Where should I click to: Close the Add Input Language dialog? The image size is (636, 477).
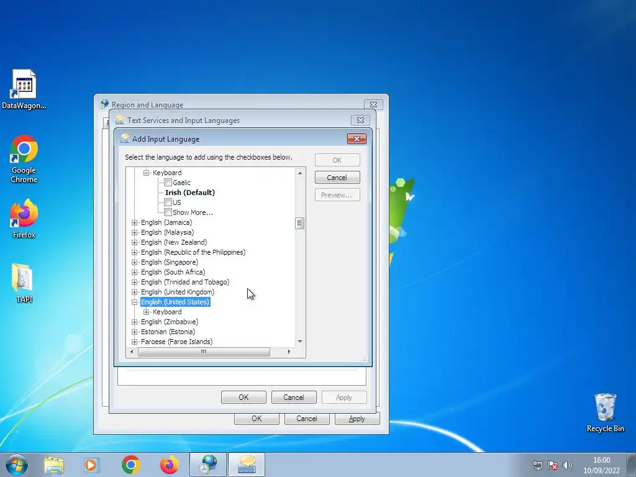pyautogui.click(x=357, y=139)
